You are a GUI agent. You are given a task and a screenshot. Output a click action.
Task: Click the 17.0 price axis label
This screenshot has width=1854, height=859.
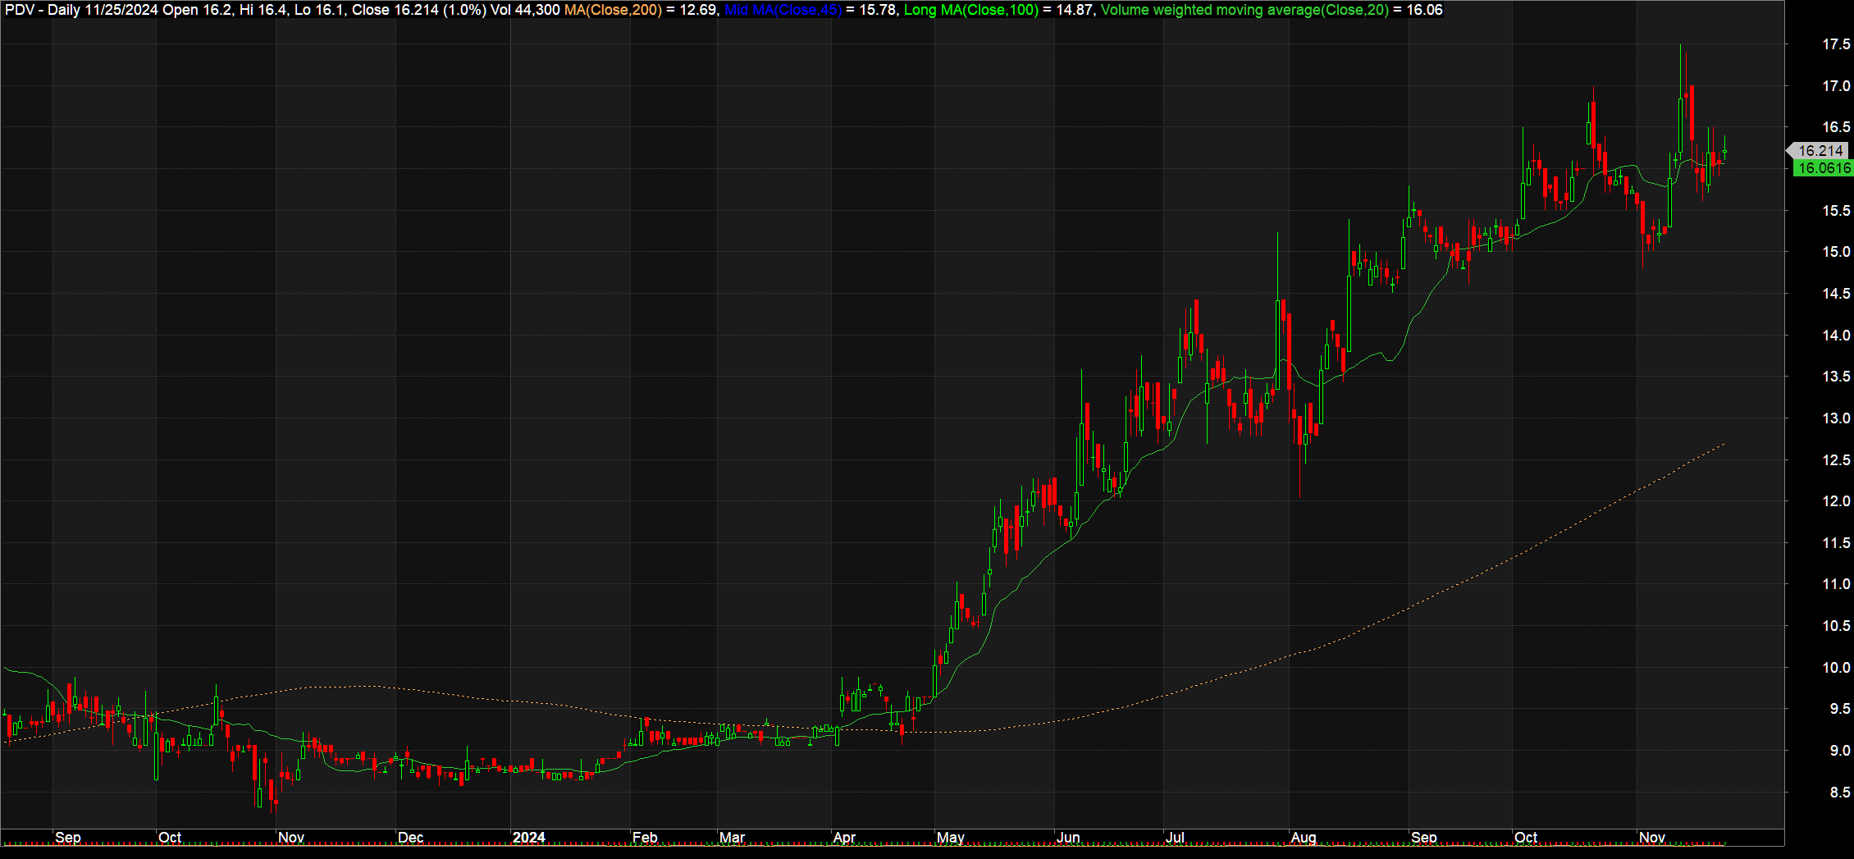1836,86
